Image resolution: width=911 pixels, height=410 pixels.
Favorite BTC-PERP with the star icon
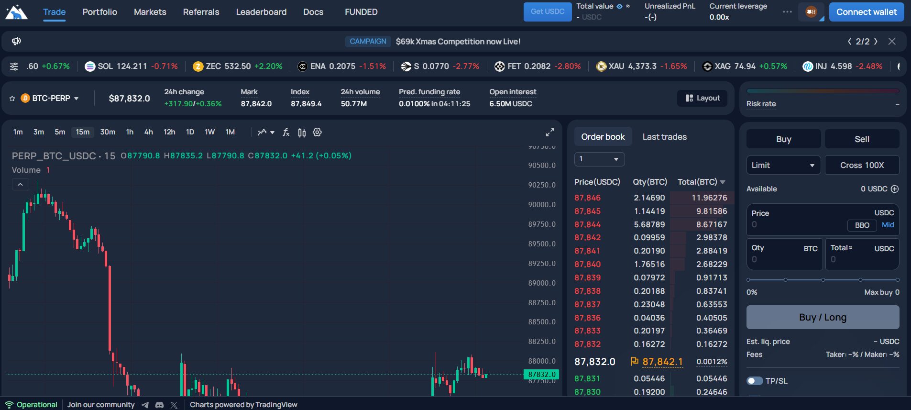coord(12,99)
